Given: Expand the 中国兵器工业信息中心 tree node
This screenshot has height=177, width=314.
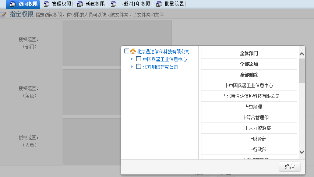Looking at the screenshot, I should pyautogui.click(x=132, y=59).
